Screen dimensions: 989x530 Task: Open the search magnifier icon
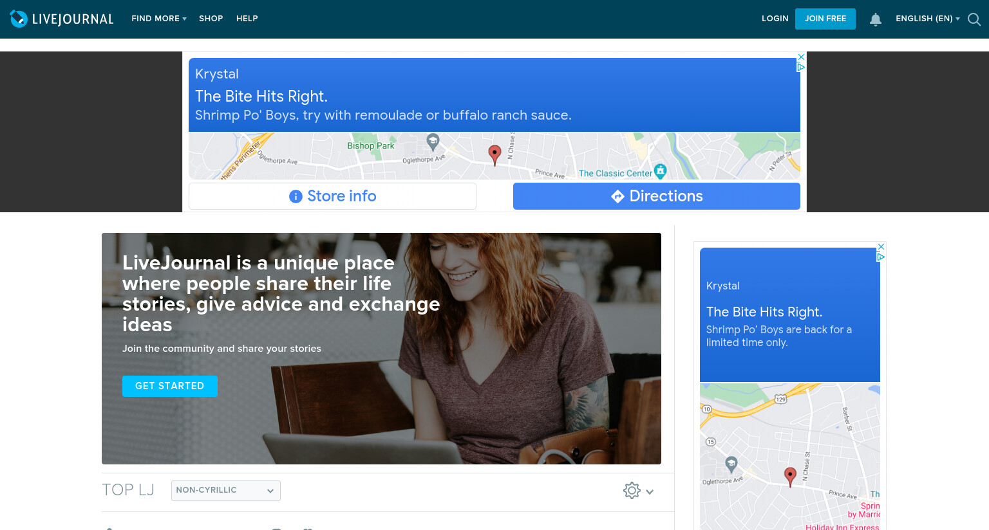click(974, 19)
